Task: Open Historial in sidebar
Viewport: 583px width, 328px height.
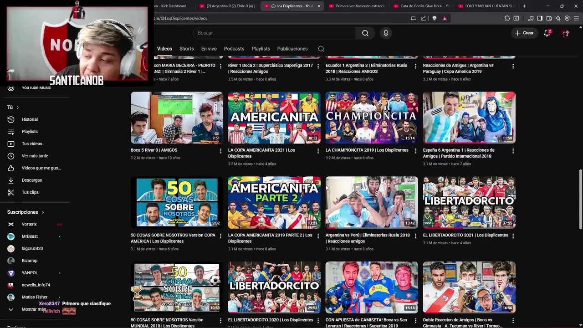Action: coord(30,119)
